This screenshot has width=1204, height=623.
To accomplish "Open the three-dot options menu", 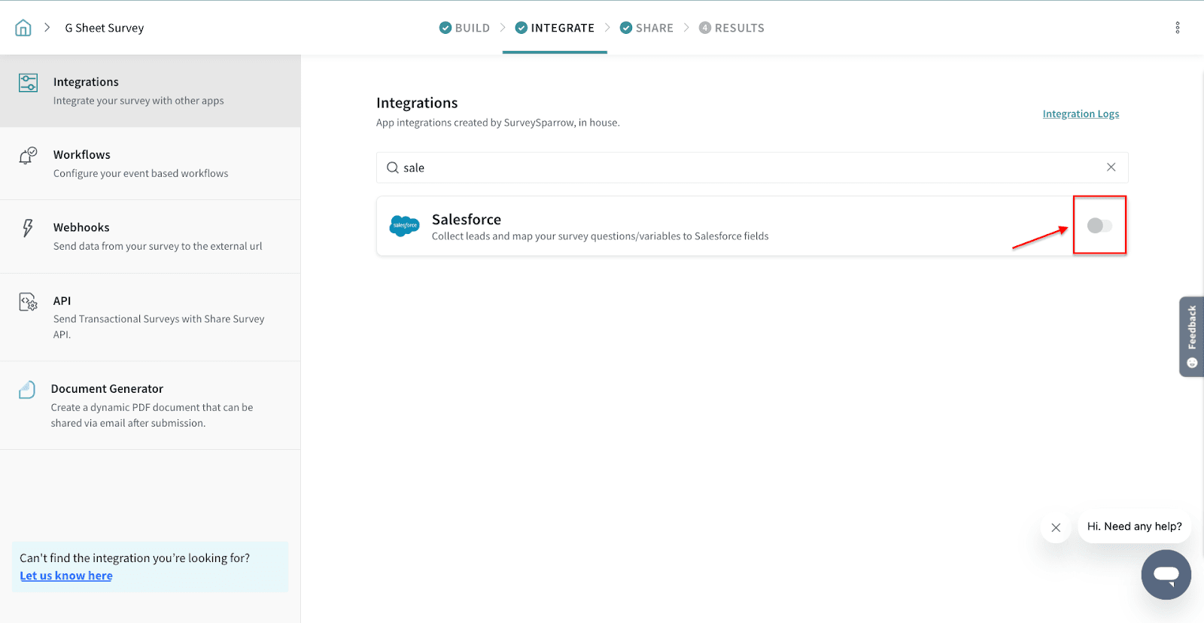I will (1177, 28).
